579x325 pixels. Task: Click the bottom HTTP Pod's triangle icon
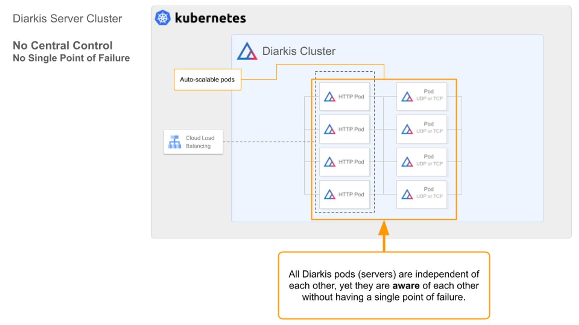pos(329,195)
